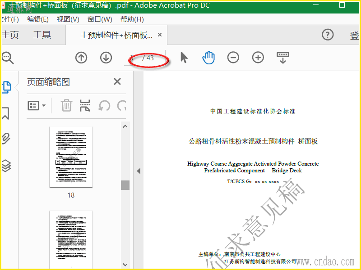Delete selected pages with trash icon
Image resolution: width=361 pixels, height=270 pixels.
click(66, 106)
